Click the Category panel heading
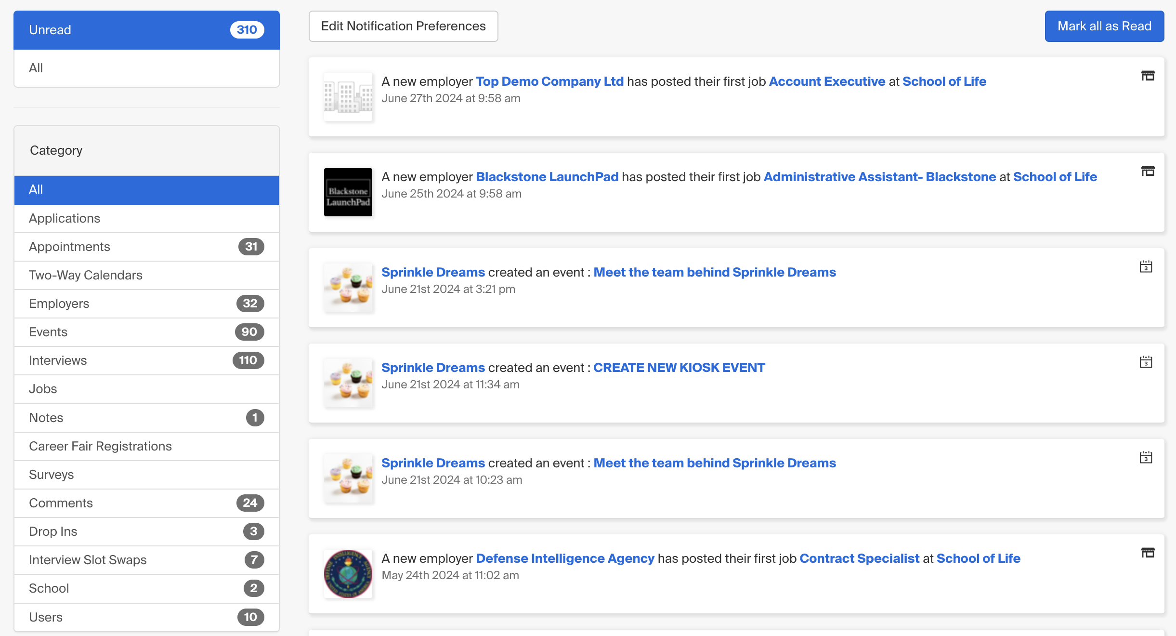Screen dimensions: 1176x636 click(x=146, y=151)
